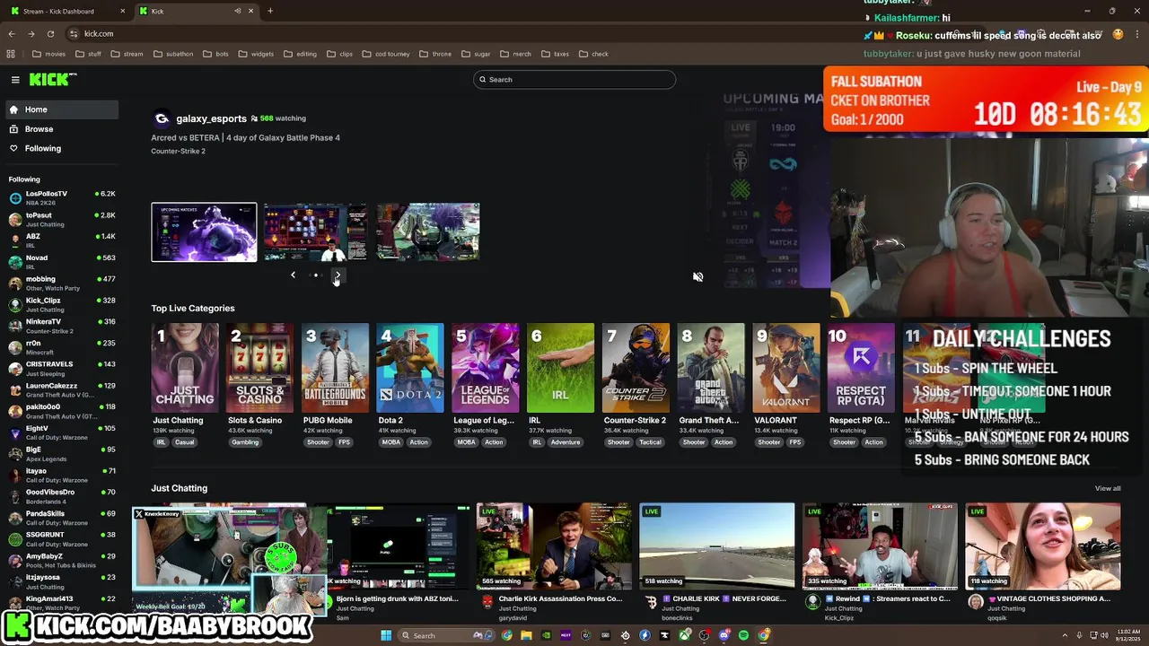Mute audio icon on Kick tab
Viewport: 1149px width, 646px height.
click(238, 11)
